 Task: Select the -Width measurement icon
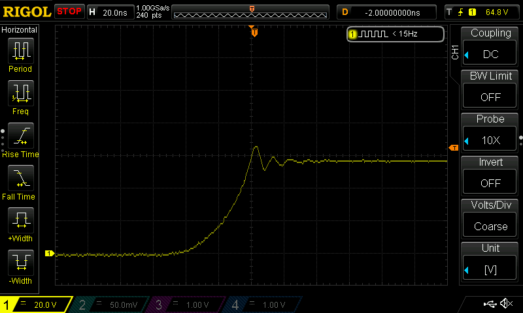pyautogui.click(x=21, y=262)
